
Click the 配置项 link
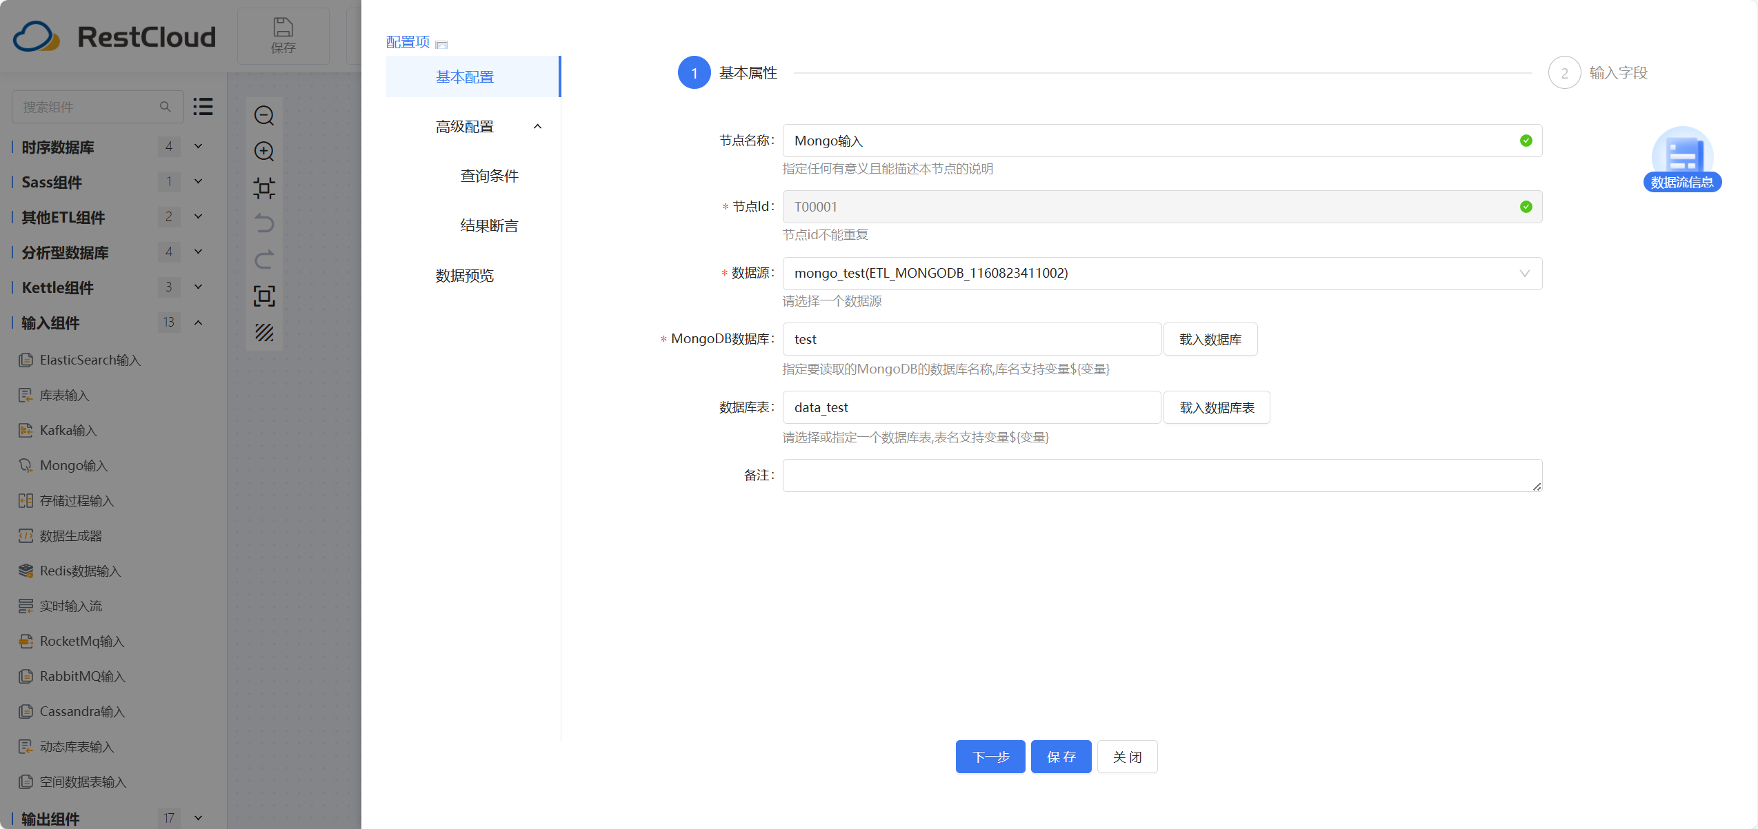tap(408, 42)
